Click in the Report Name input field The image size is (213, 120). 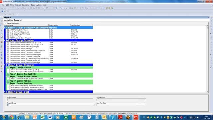tap(50, 100)
